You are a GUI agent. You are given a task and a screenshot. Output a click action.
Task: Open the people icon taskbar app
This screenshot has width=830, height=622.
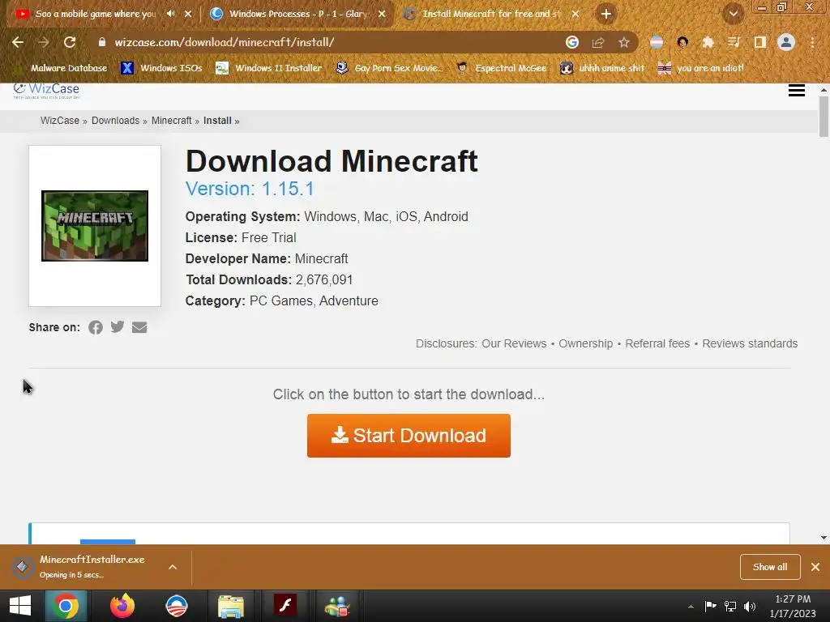coord(337,606)
